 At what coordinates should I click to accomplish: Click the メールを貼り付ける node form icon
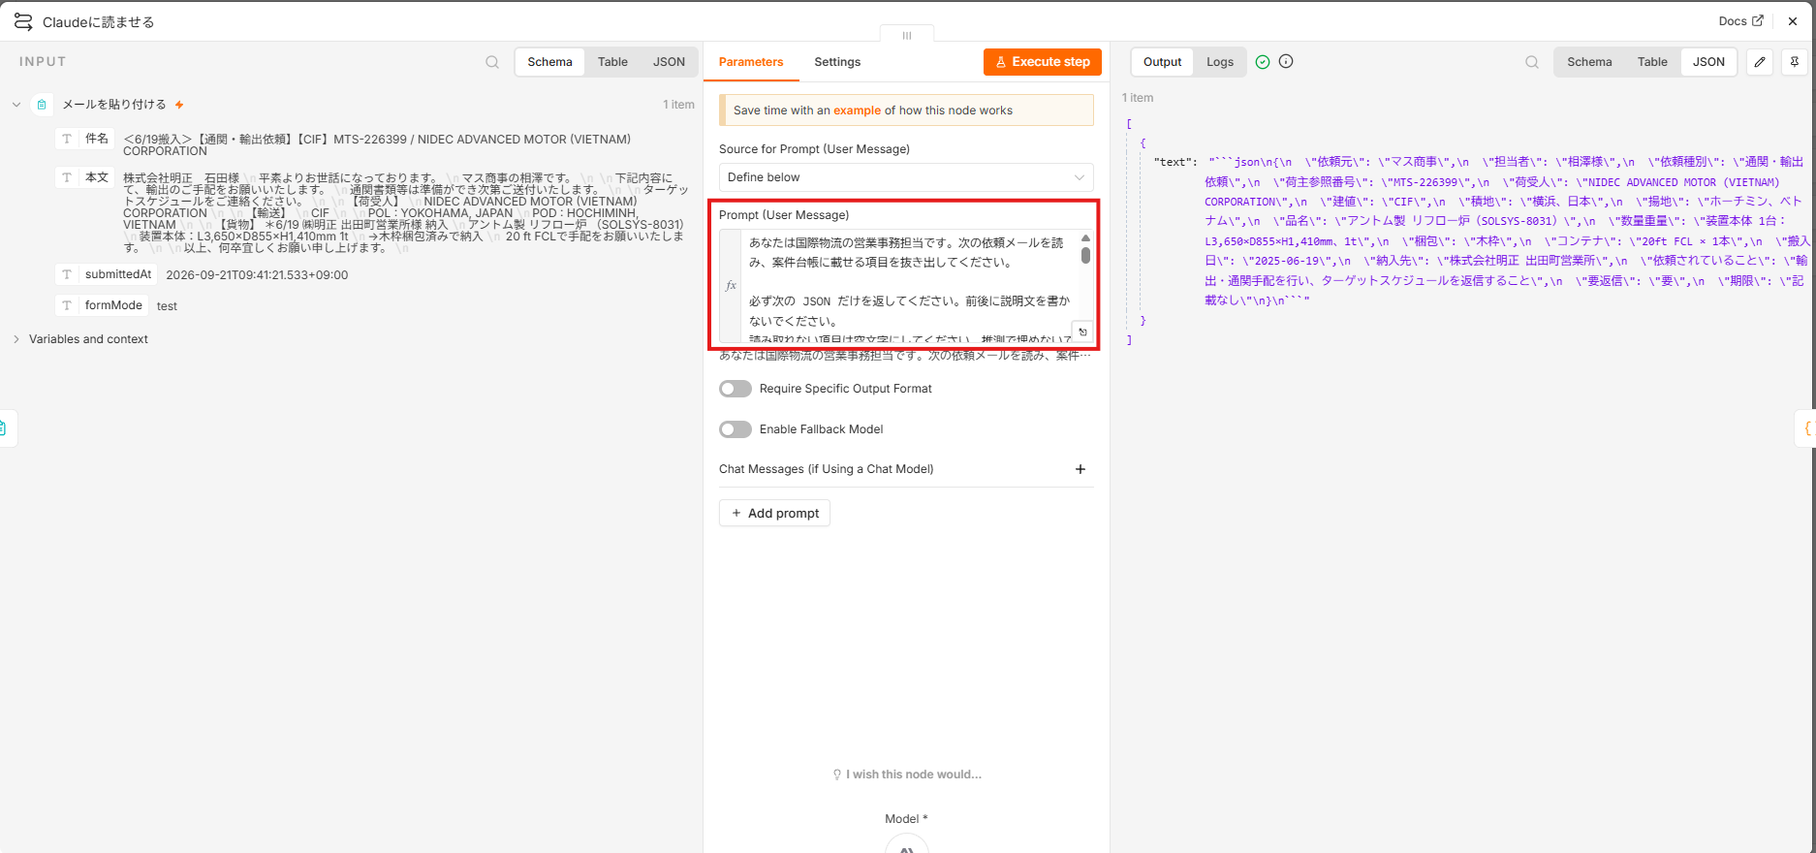coord(42,105)
